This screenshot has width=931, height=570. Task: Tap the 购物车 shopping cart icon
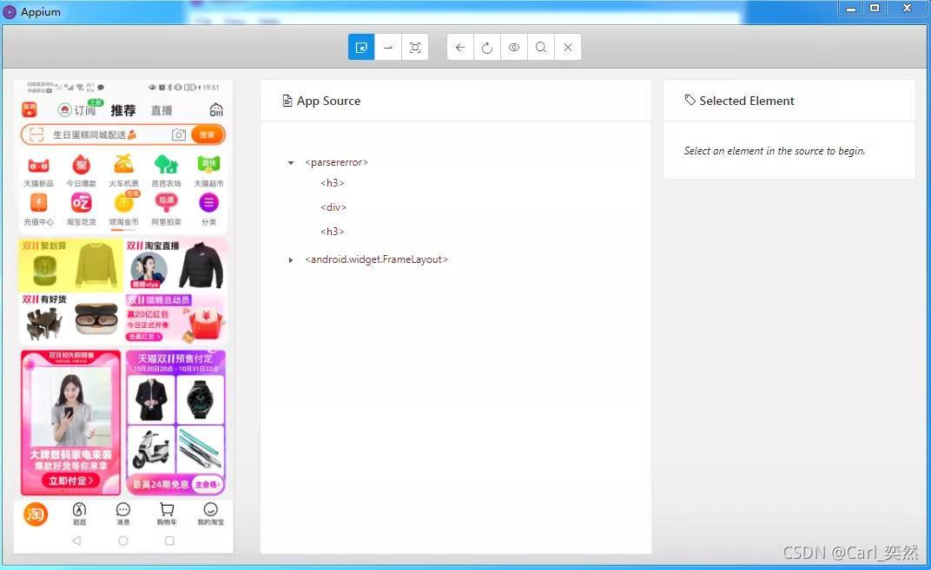click(x=167, y=514)
